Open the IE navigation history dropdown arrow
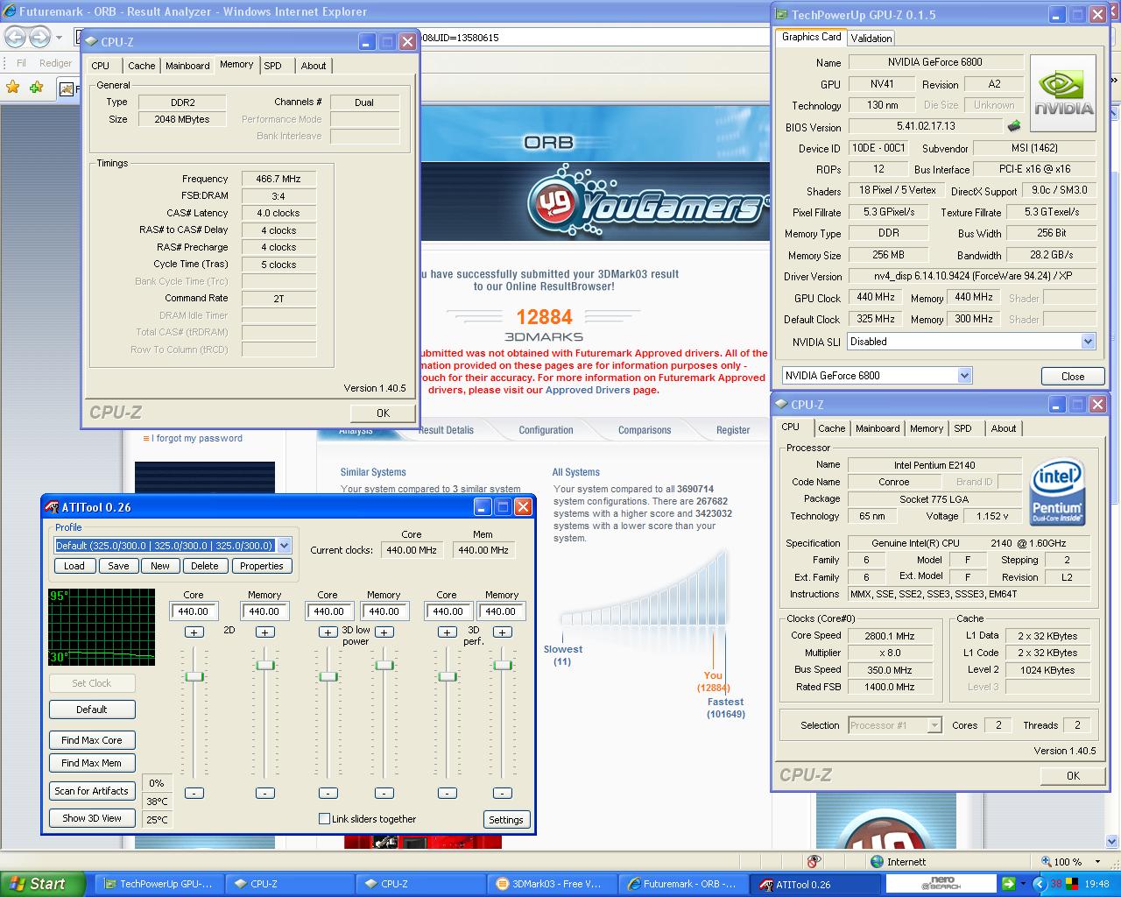1121x897 pixels. click(x=59, y=38)
